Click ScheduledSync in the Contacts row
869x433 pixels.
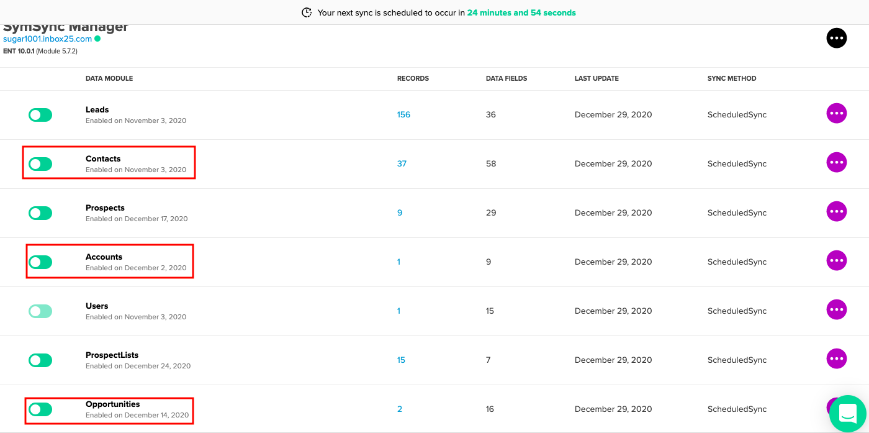pyautogui.click(x=737, y=164)
